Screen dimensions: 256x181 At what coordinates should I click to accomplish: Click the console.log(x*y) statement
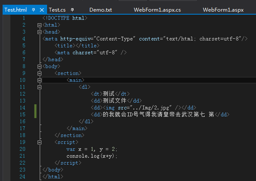click(92, 156)
